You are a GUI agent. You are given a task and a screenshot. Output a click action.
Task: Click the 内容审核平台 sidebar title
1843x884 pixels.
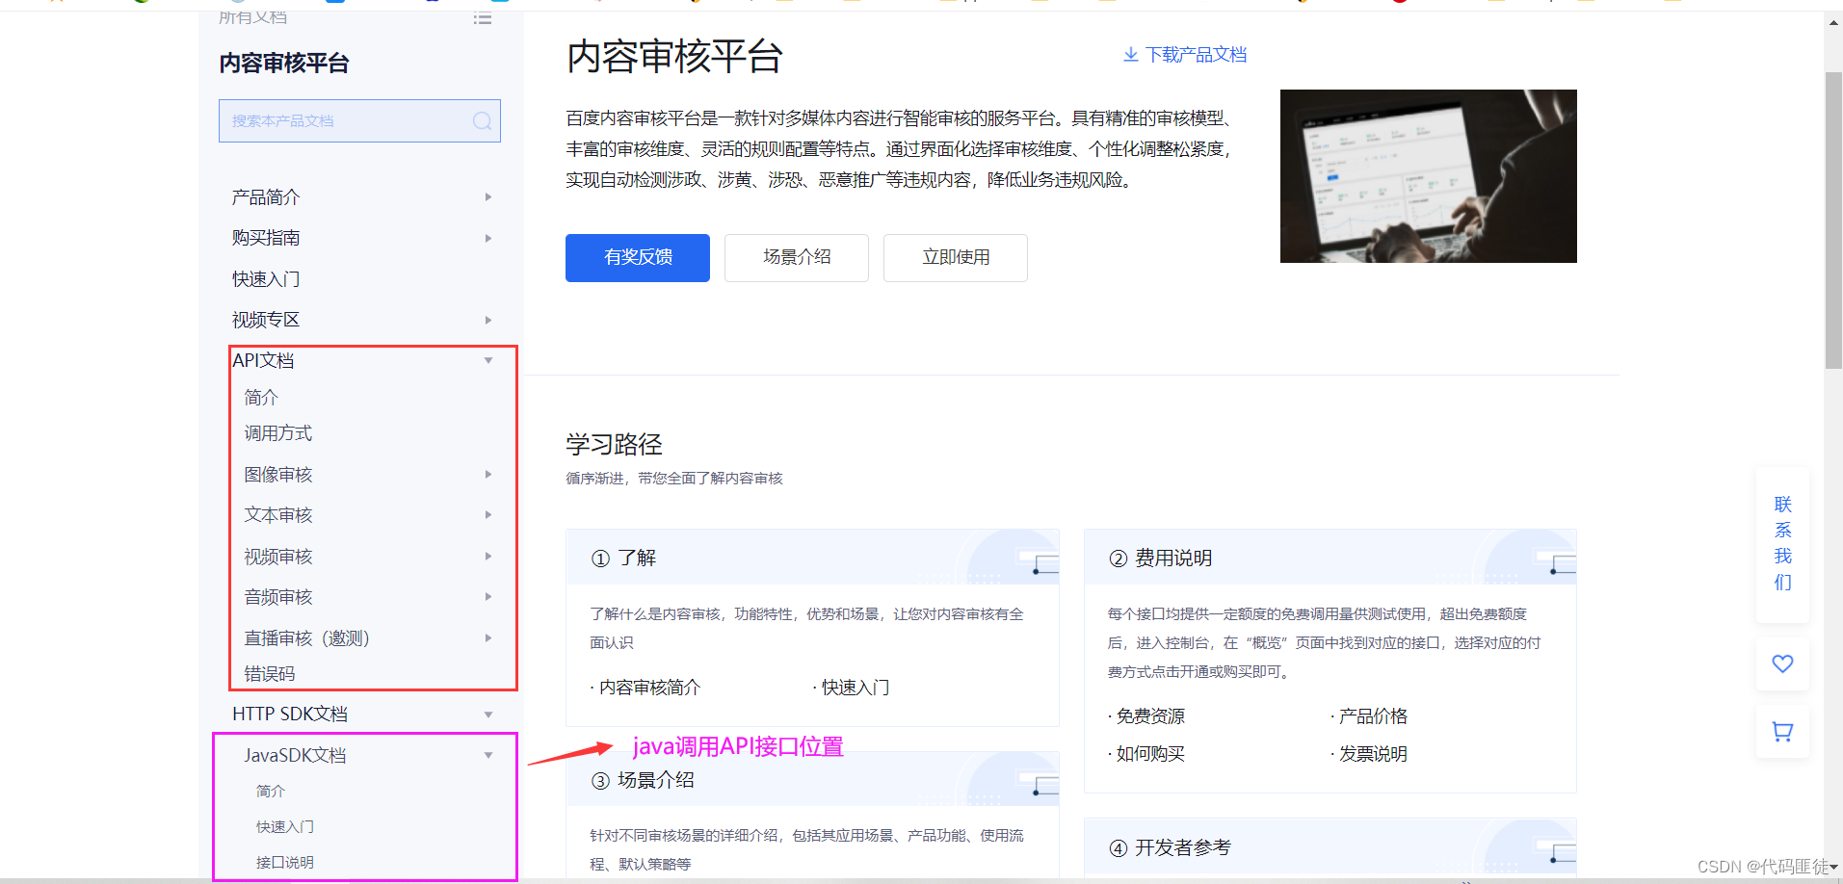[284, 64]
